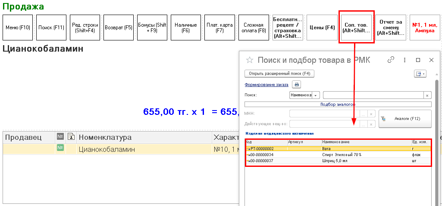The width and height of the screenshot is (442, 206).
Task: Open the help settings dropdown button
Action: click(420, 74)
